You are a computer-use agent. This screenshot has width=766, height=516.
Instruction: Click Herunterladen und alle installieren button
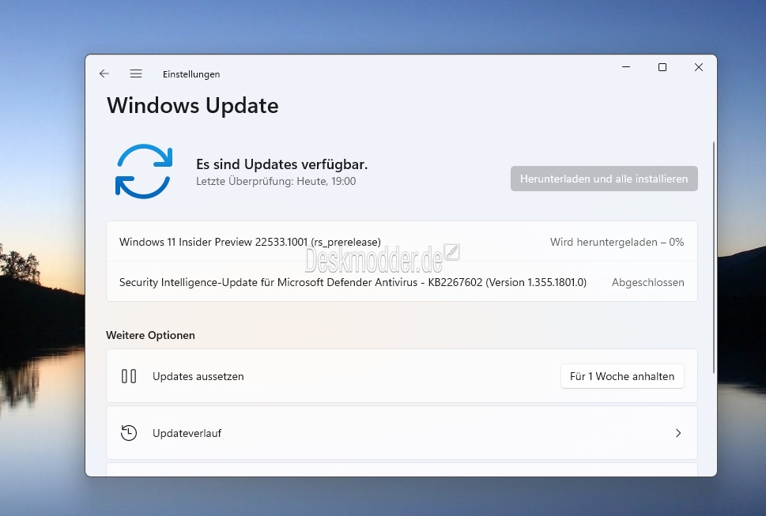604,179
